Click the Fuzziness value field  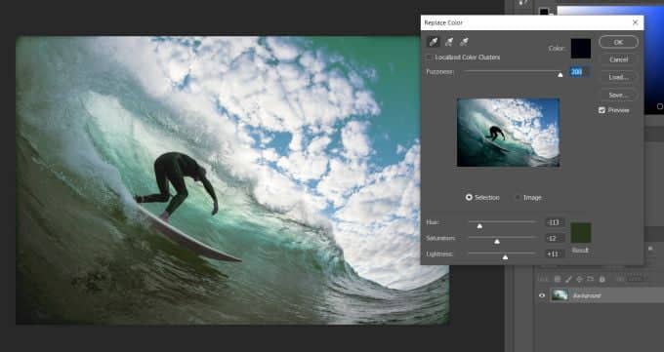pos(579,72)
